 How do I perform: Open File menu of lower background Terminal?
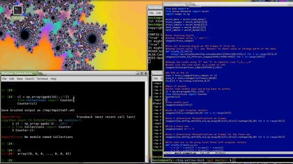[x=156, y=78]
